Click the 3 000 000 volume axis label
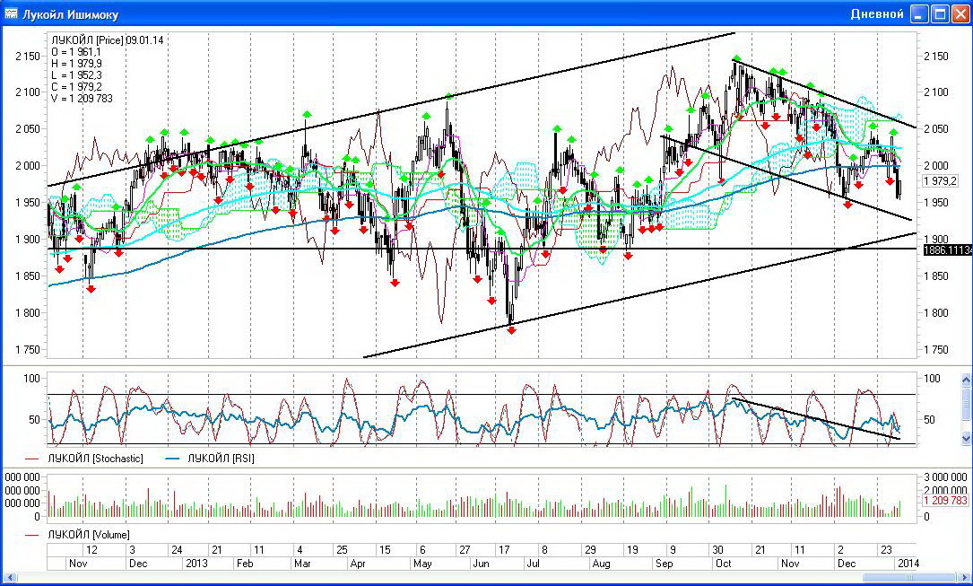973x586 pixels. [x=945, y=477]
